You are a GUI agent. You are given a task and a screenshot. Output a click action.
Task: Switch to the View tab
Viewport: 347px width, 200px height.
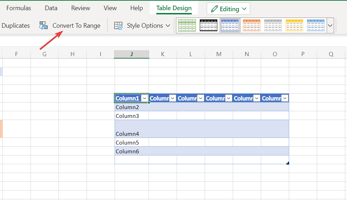click(x=110, y=8)
